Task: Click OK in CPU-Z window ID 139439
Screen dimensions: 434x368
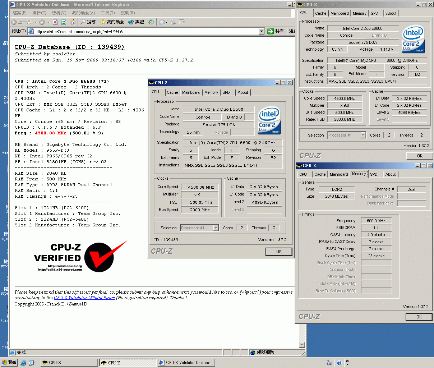Action: click(x=279, y=252)
